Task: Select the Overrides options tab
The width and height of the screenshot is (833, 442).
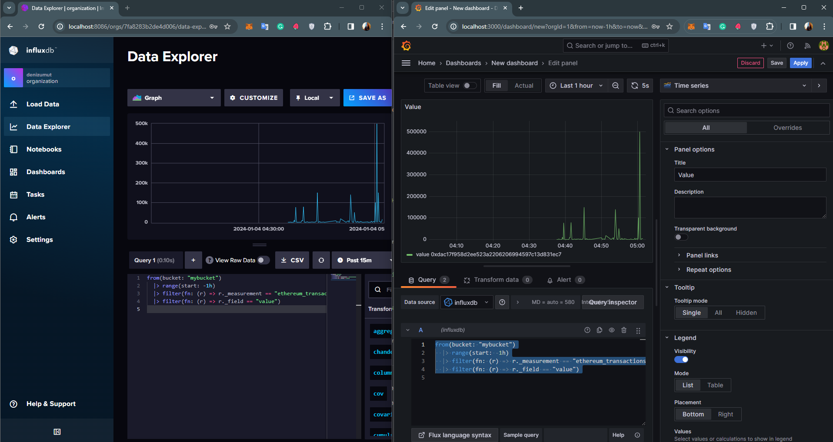Action: pyautogui.click(x=787, y=128)
